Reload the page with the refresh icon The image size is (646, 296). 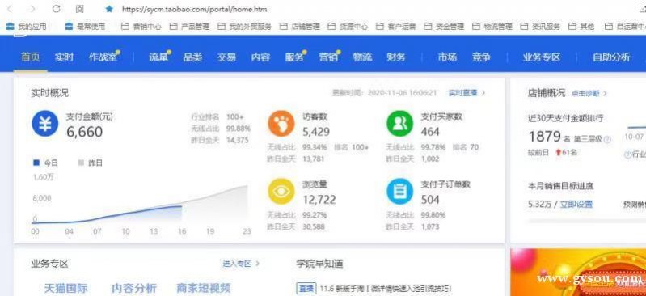(x=57, y=9)
